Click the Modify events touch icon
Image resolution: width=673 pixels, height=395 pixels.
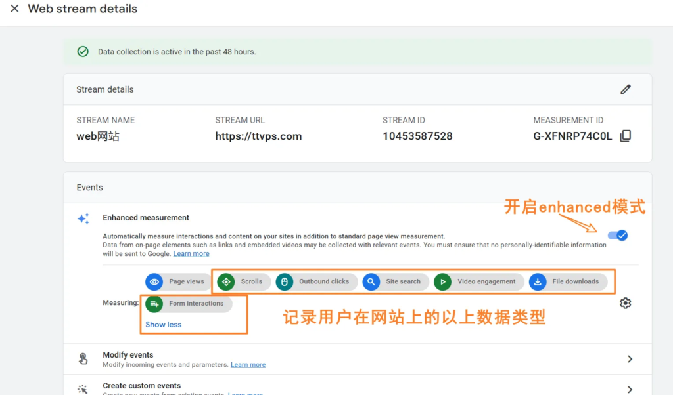pos(83,359)
